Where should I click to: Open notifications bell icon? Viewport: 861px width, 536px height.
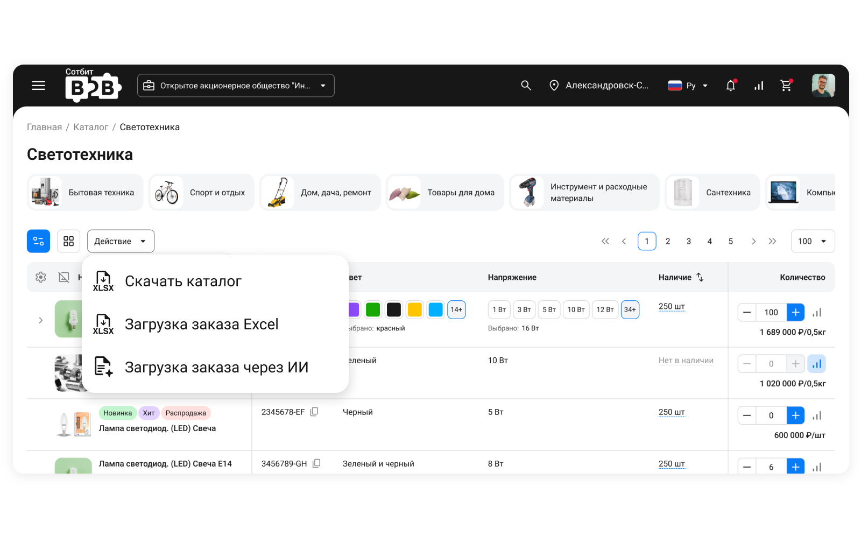(731, 86)
